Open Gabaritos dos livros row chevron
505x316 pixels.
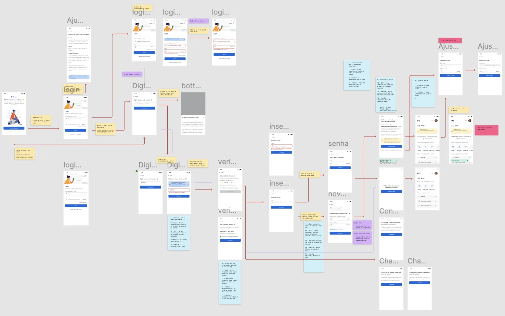click(x=436, y=206)
